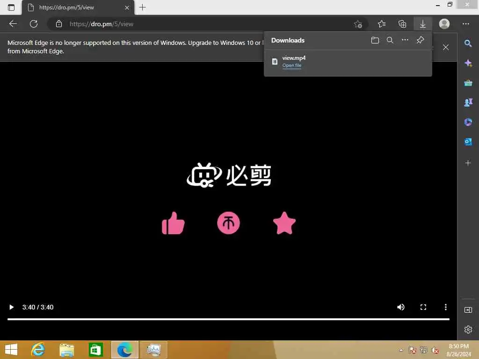Launch Internet Explorer from taskbar
The image size is (479, 359).
point(38,350)
